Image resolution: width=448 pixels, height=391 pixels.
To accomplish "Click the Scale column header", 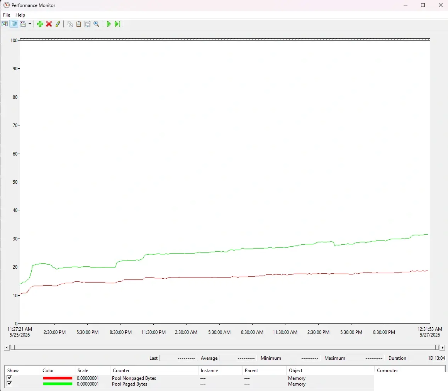I will (x=92, y=371).
